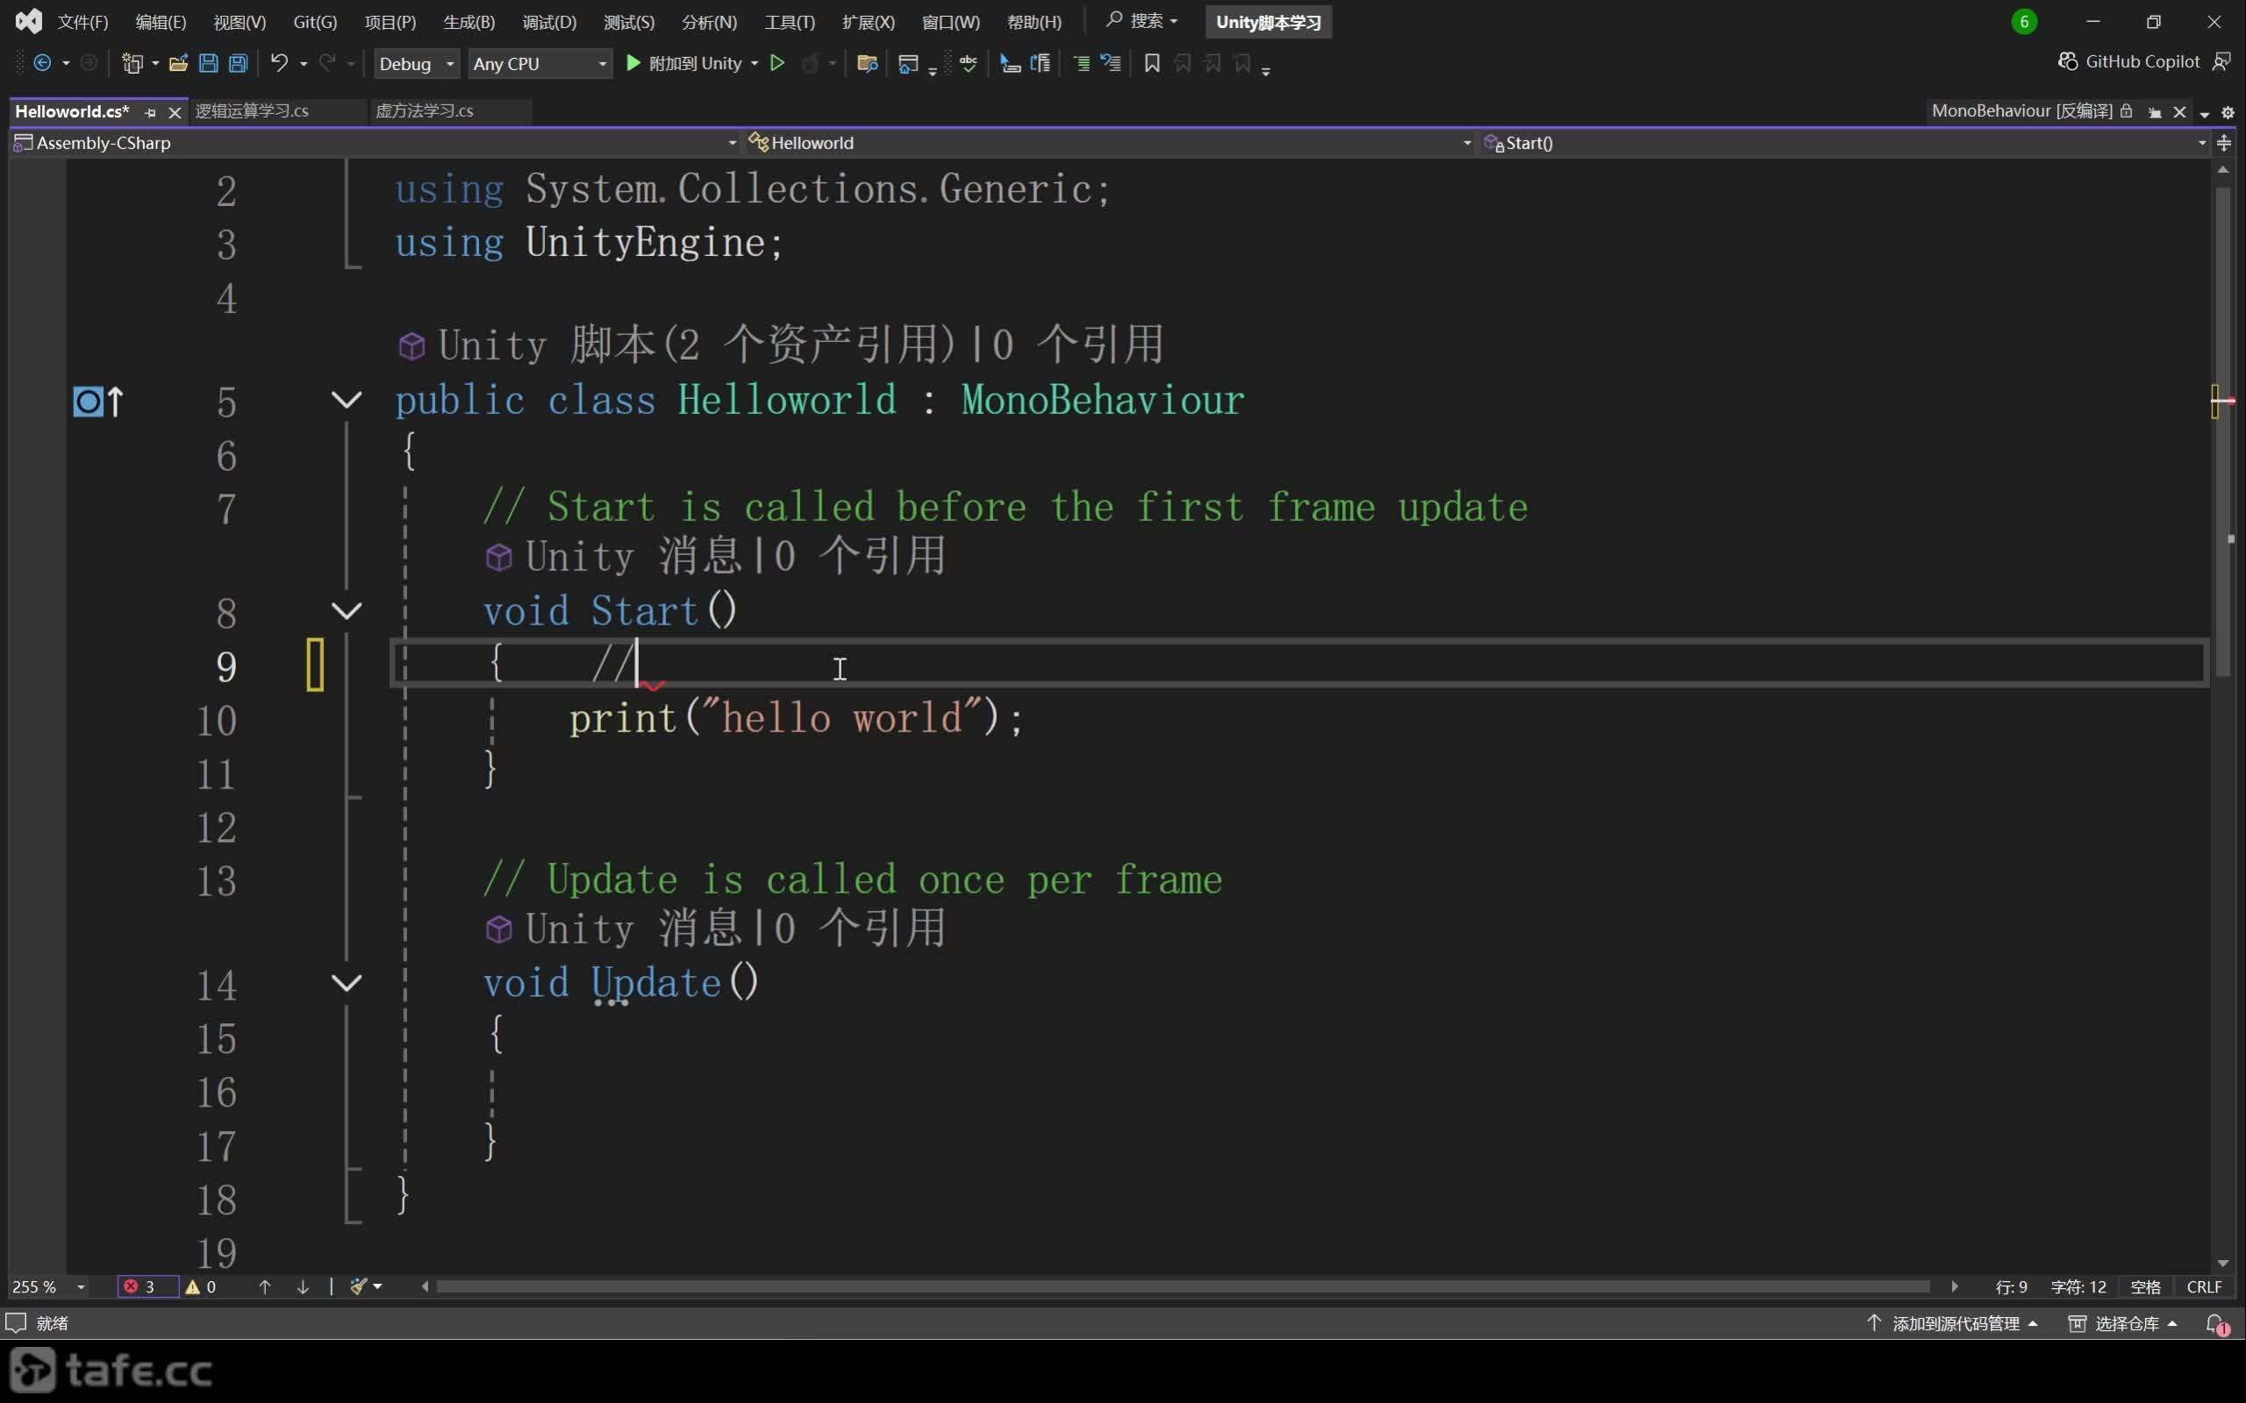This screenshot has height=1403, width=2246.
Task: Collapse the Start() method chevron
Action: coord(347,610)
